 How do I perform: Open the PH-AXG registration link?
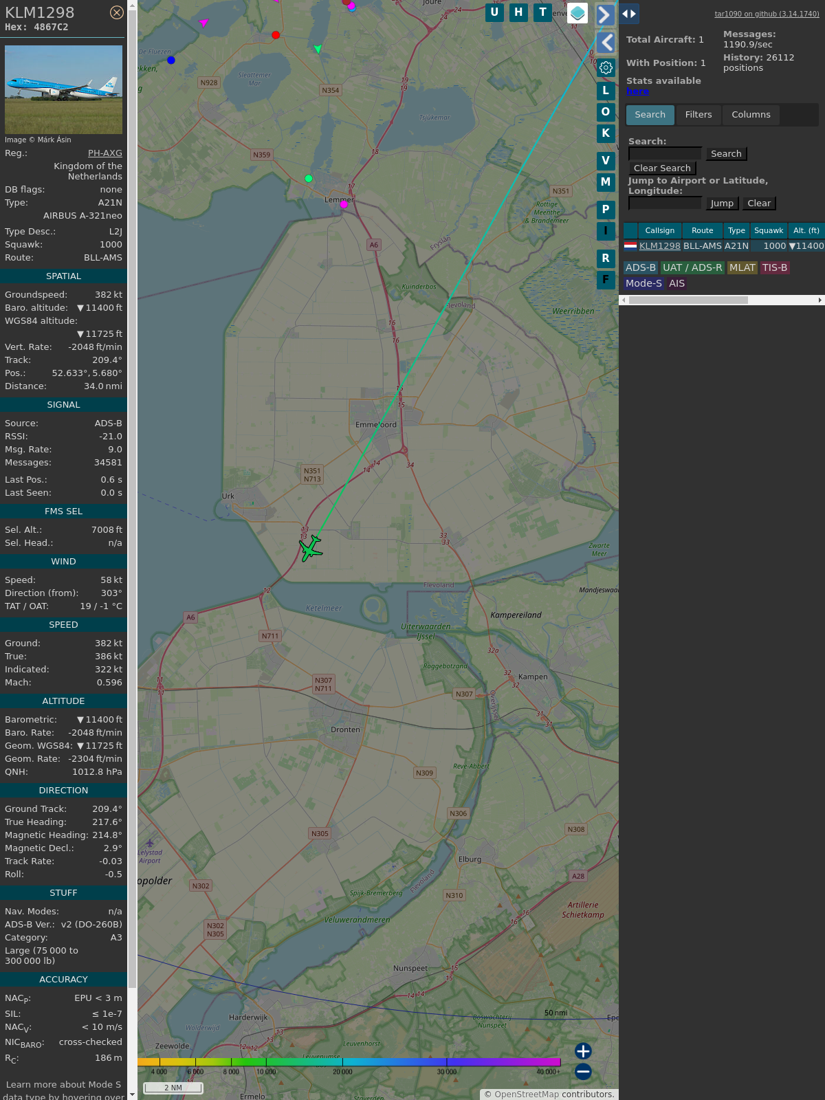coord(105,153)
